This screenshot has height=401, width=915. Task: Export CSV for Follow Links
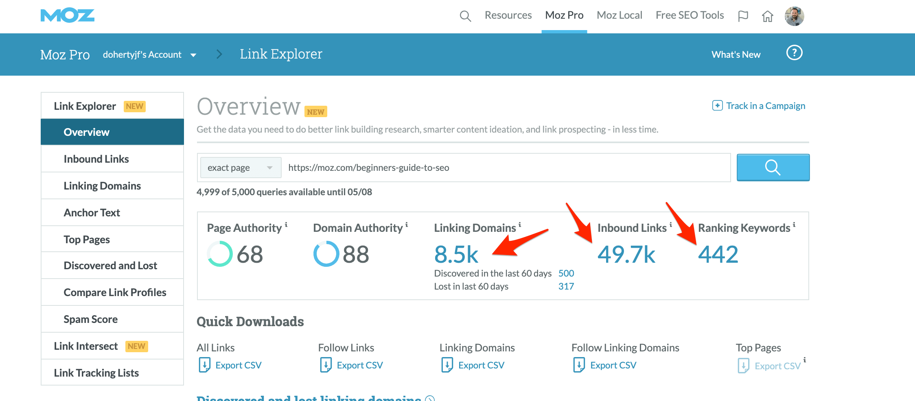[360, 365]
